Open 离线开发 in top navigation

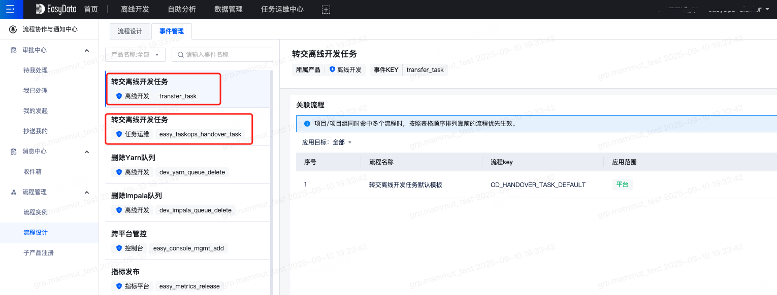(135, 9)
